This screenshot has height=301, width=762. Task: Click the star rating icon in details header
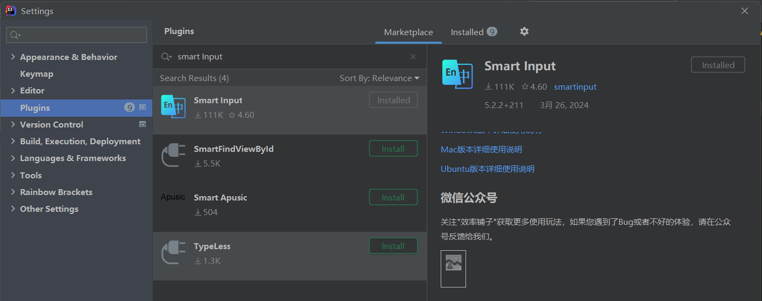point(525,86)
